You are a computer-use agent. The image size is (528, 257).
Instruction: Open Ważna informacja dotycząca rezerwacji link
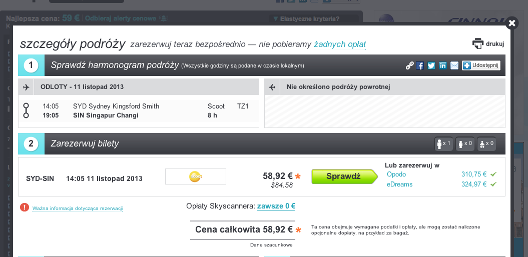[x=78, y=208]
